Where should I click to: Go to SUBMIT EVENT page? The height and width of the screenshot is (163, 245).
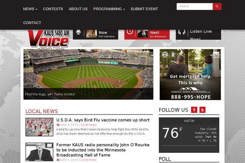144,9
